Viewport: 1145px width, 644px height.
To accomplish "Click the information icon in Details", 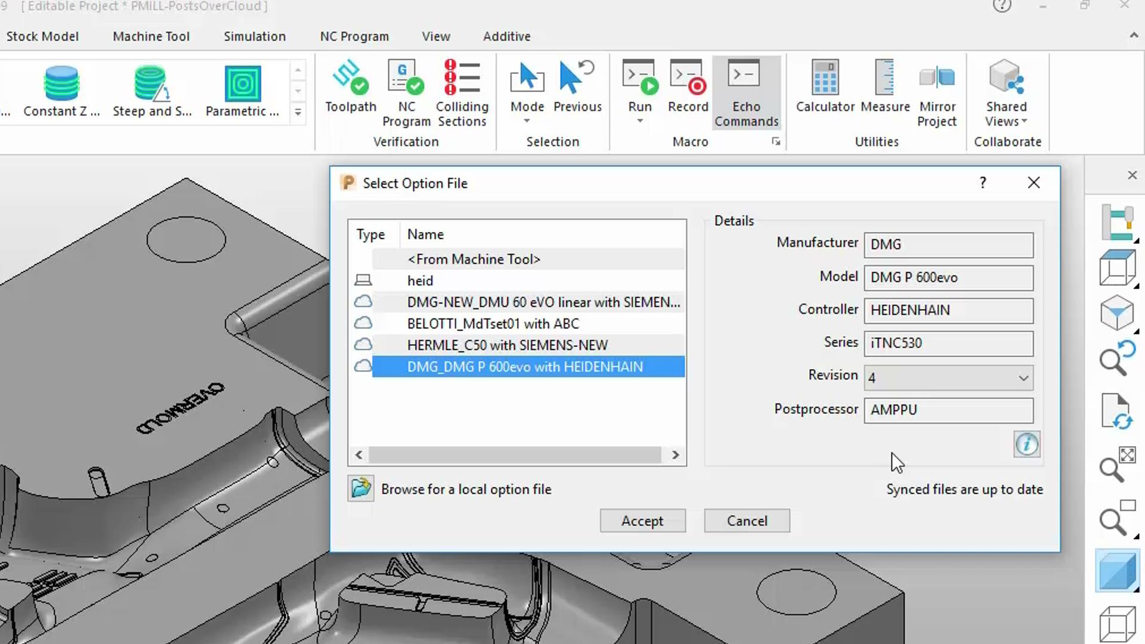I will coord(1026,444).
